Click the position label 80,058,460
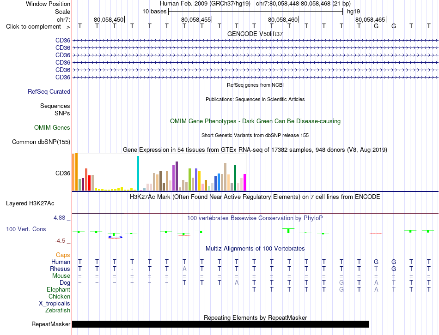 click(283, 19)
